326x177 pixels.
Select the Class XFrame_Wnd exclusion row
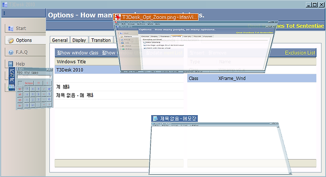[x=252, y=79]
